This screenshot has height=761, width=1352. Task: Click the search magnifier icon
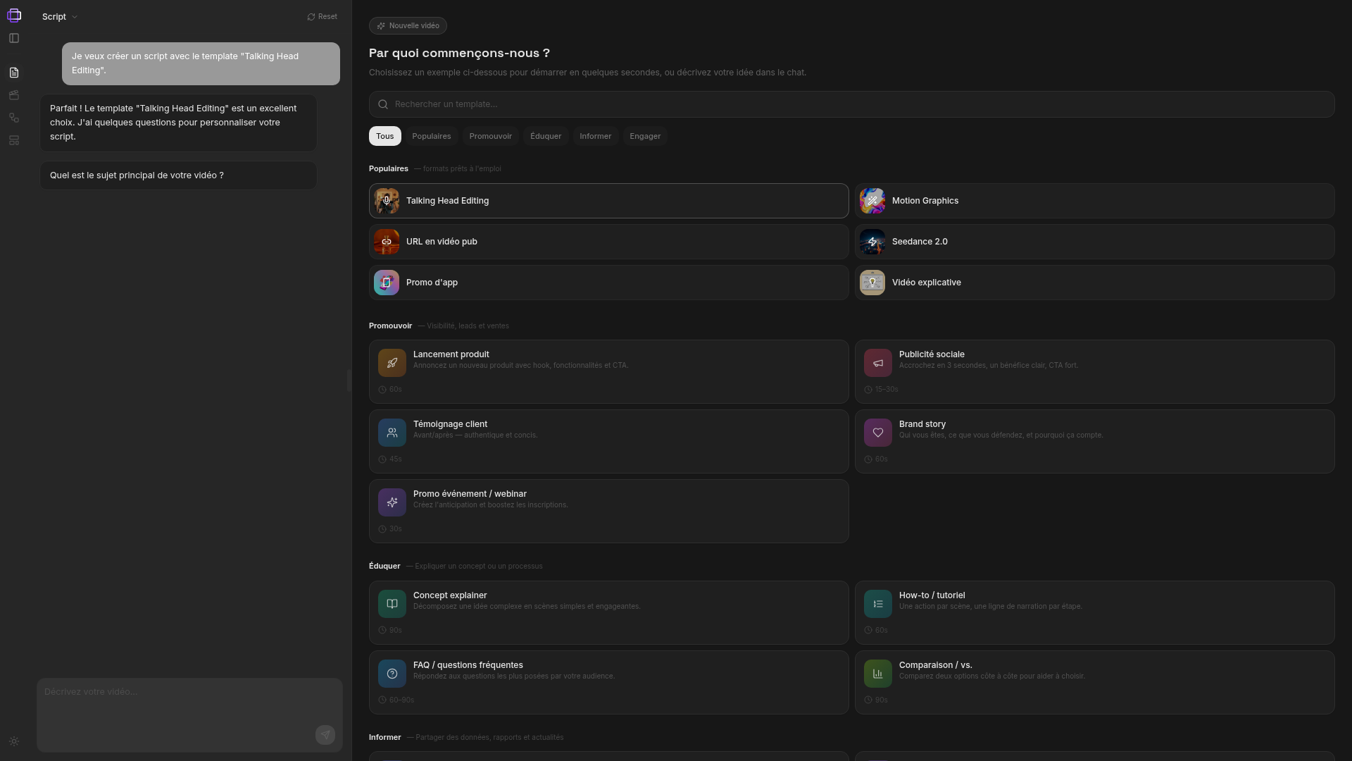click(383, 104)
